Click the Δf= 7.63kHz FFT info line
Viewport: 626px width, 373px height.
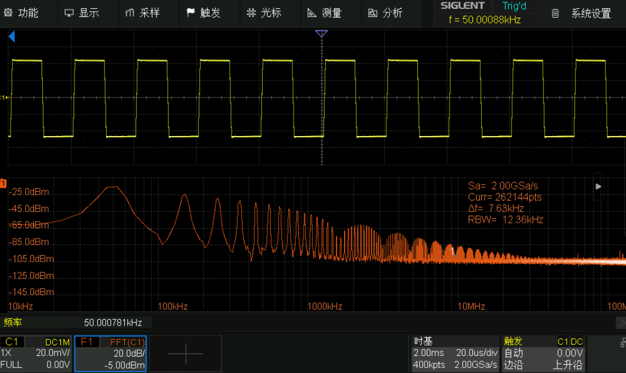click(495, 208)
